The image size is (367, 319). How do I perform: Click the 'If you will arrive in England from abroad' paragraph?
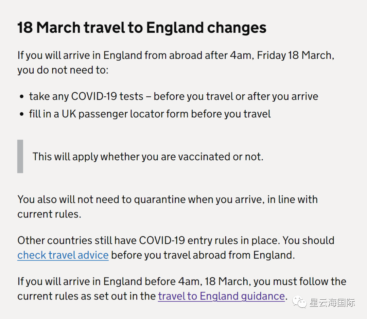point(176,55)
